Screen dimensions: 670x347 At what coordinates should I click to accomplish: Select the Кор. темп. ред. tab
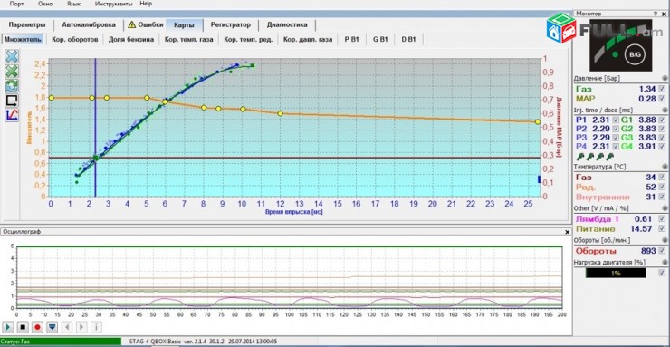[x=248, y=39]
